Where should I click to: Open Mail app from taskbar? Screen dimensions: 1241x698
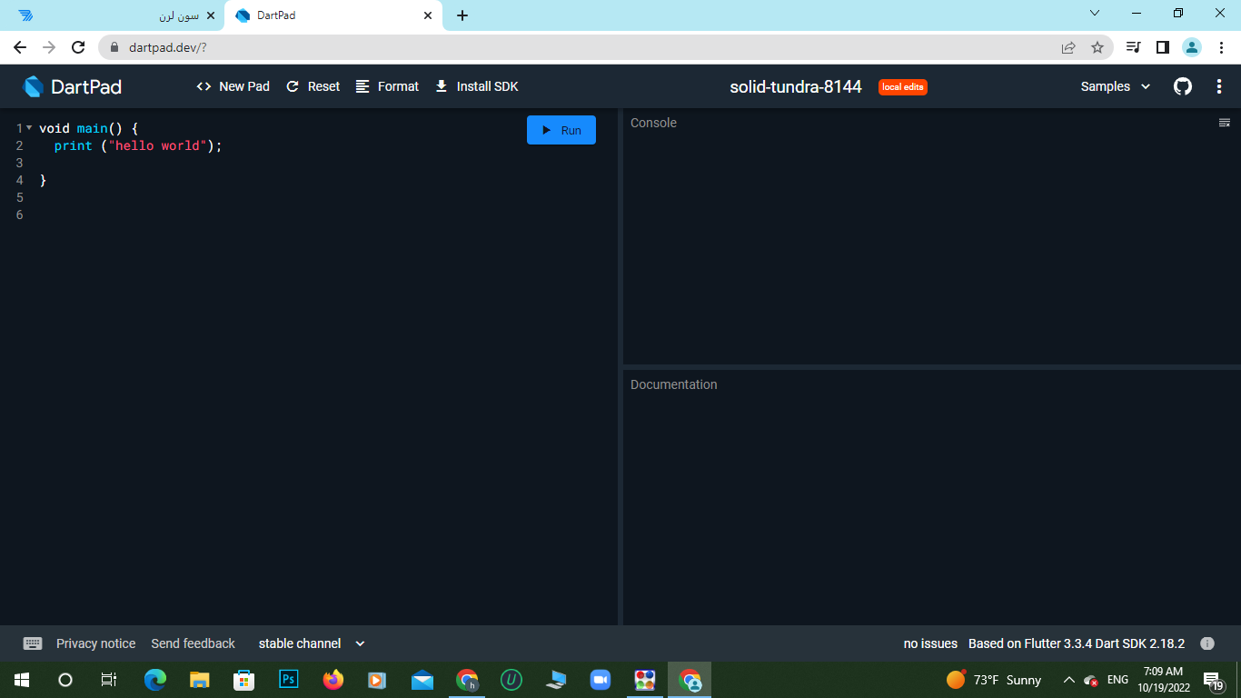coord(422,680)
